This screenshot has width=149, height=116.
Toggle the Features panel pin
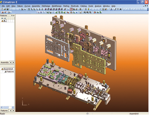pyautogui.click(x=12, y=15)
